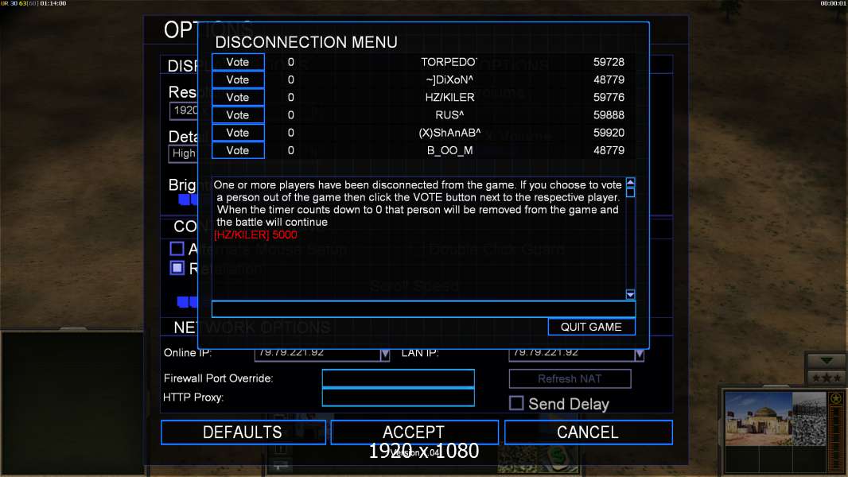Click the star emblem beside the portrait
Image resolution: width=848 pixels, height=477 pixels.
click(835, 398)
